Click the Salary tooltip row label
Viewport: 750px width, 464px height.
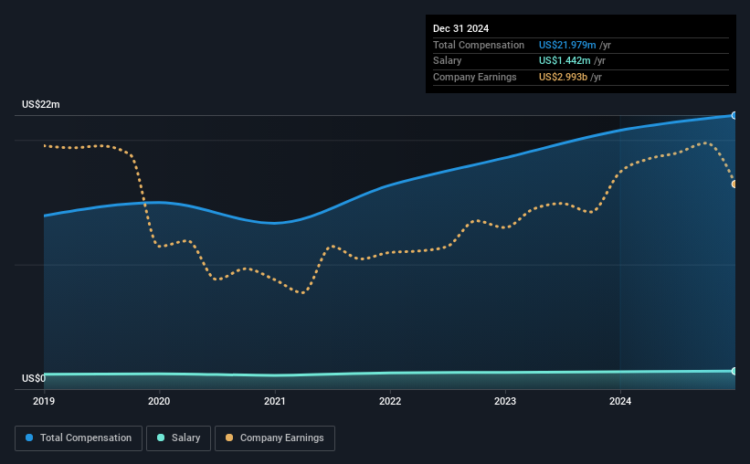tap(448, 61)
